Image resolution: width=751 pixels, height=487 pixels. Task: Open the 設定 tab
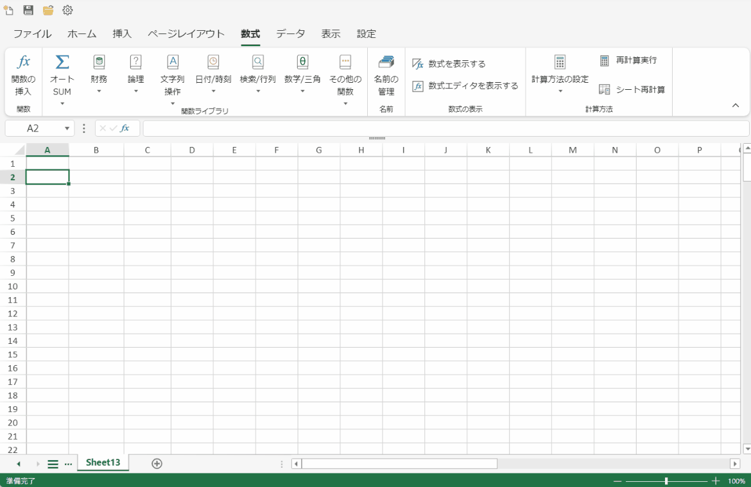[366, 33]
